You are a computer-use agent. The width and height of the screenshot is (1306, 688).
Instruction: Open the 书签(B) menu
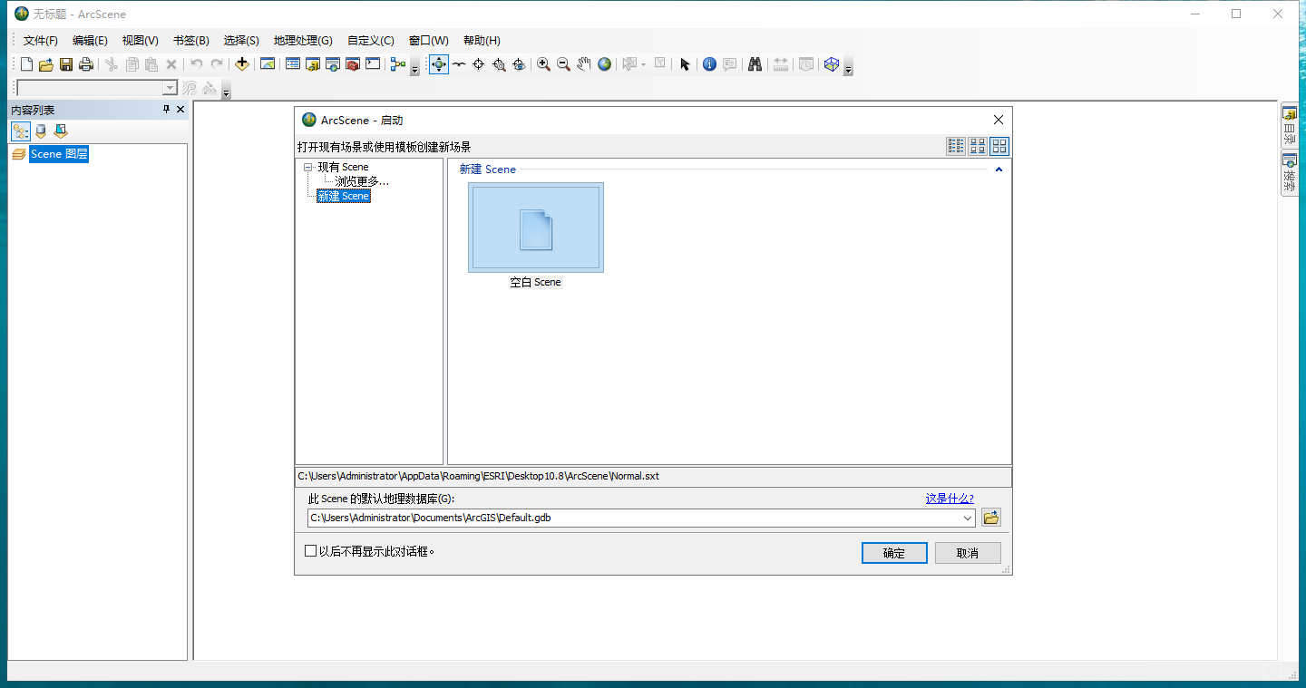[191, 41]
